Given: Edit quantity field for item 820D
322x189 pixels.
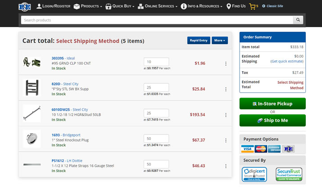Looking at the screenshot, I should tap(156, 87).
